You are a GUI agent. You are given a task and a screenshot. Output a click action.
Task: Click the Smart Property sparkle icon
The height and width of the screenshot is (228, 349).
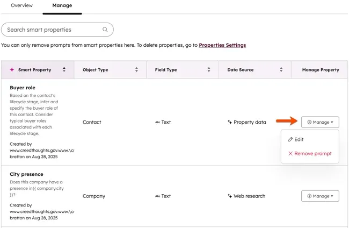point(12,70)
